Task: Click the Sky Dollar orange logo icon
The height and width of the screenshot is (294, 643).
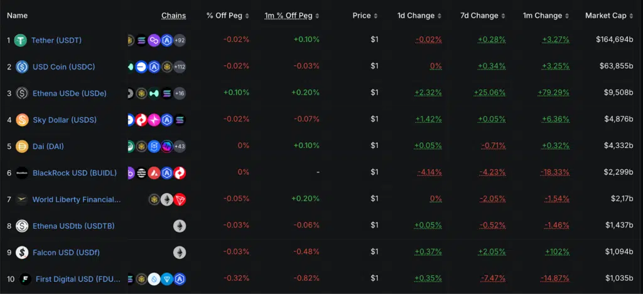Action: coord(22,120)
